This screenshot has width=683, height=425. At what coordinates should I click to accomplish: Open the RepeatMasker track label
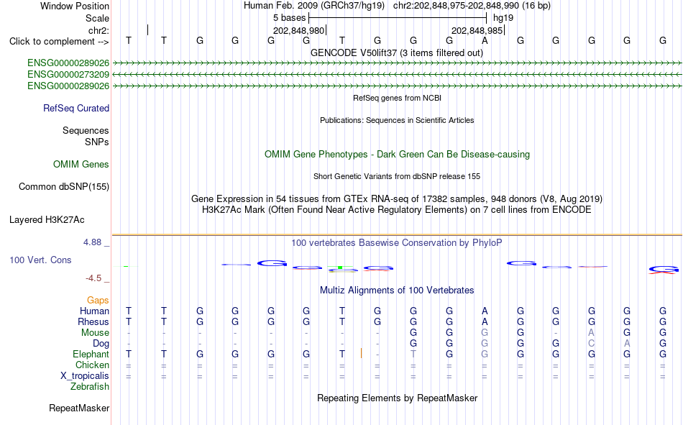[x=79, y=408]
